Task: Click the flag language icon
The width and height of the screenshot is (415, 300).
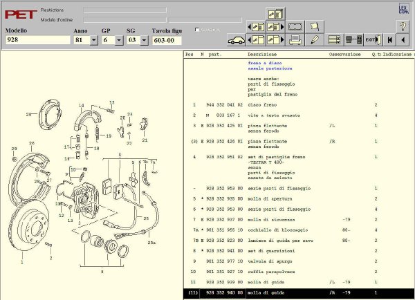Action: point(315,27)
